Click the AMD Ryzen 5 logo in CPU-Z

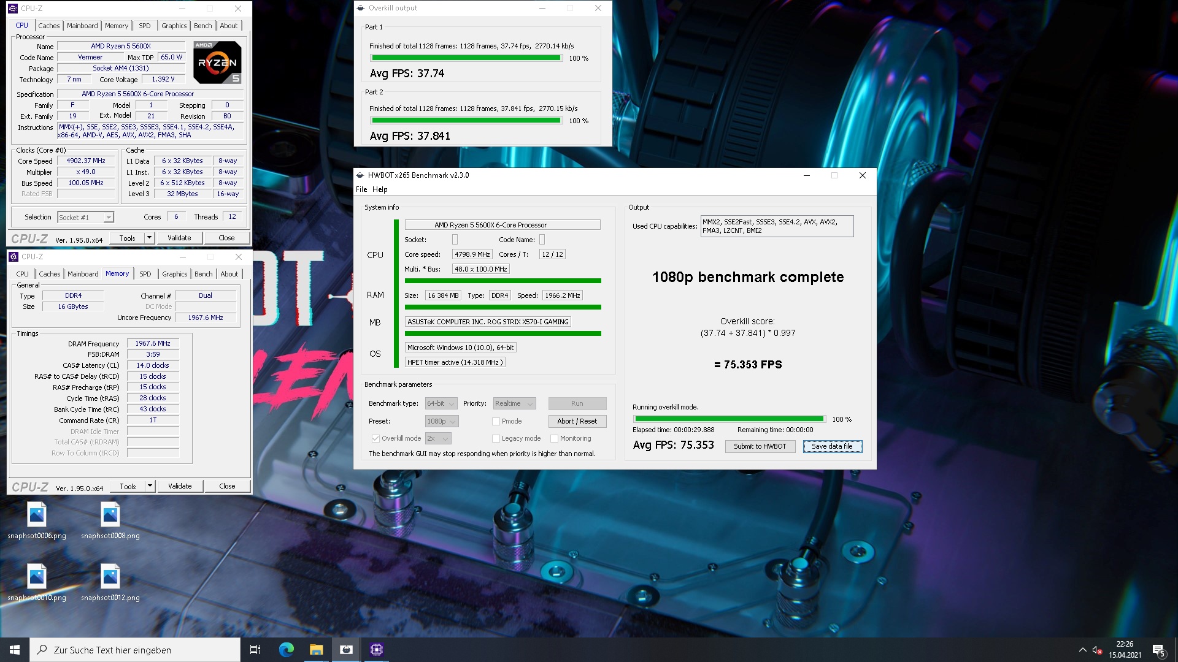(217, 62)
